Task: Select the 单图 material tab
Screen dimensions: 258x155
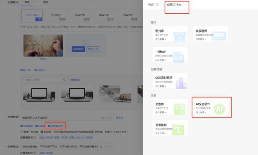Action: [x=27, y=2]
